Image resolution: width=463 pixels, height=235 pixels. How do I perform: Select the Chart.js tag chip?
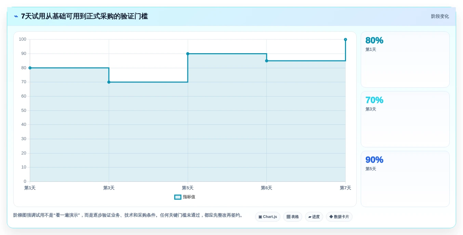268,217
